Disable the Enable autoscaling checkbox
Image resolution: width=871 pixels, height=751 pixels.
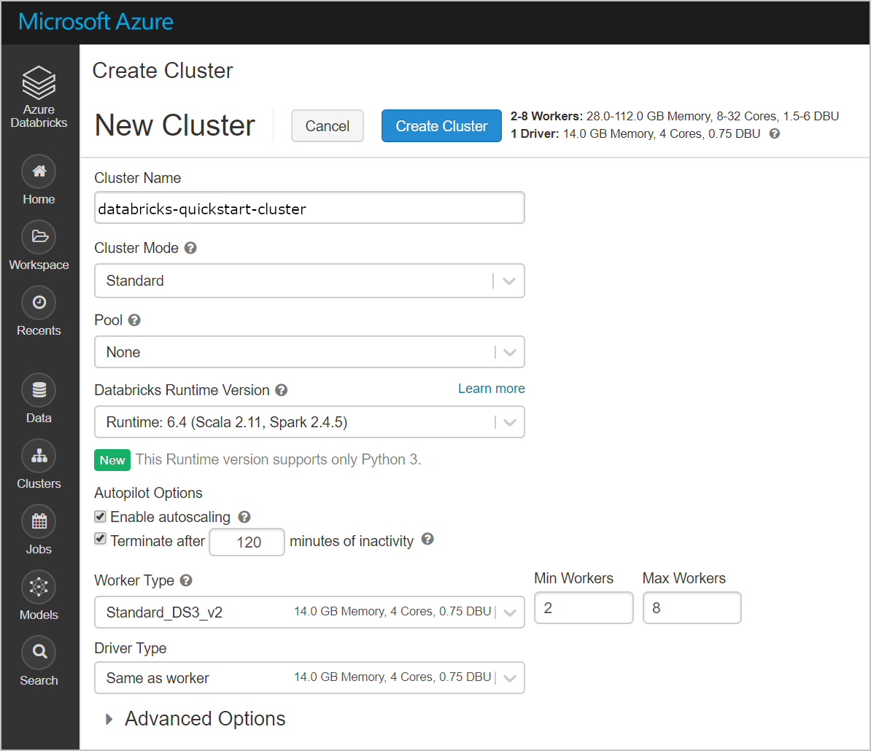pos(100,517)
